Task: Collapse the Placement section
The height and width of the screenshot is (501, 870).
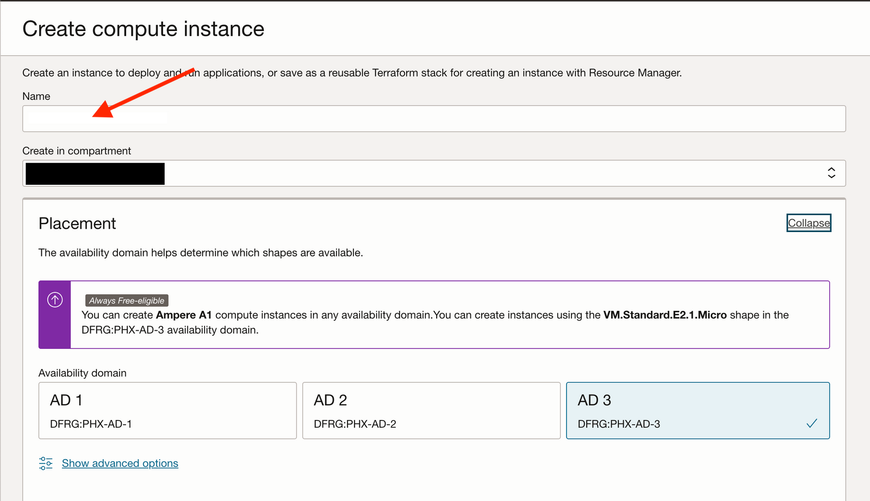Action: (809, 223)
